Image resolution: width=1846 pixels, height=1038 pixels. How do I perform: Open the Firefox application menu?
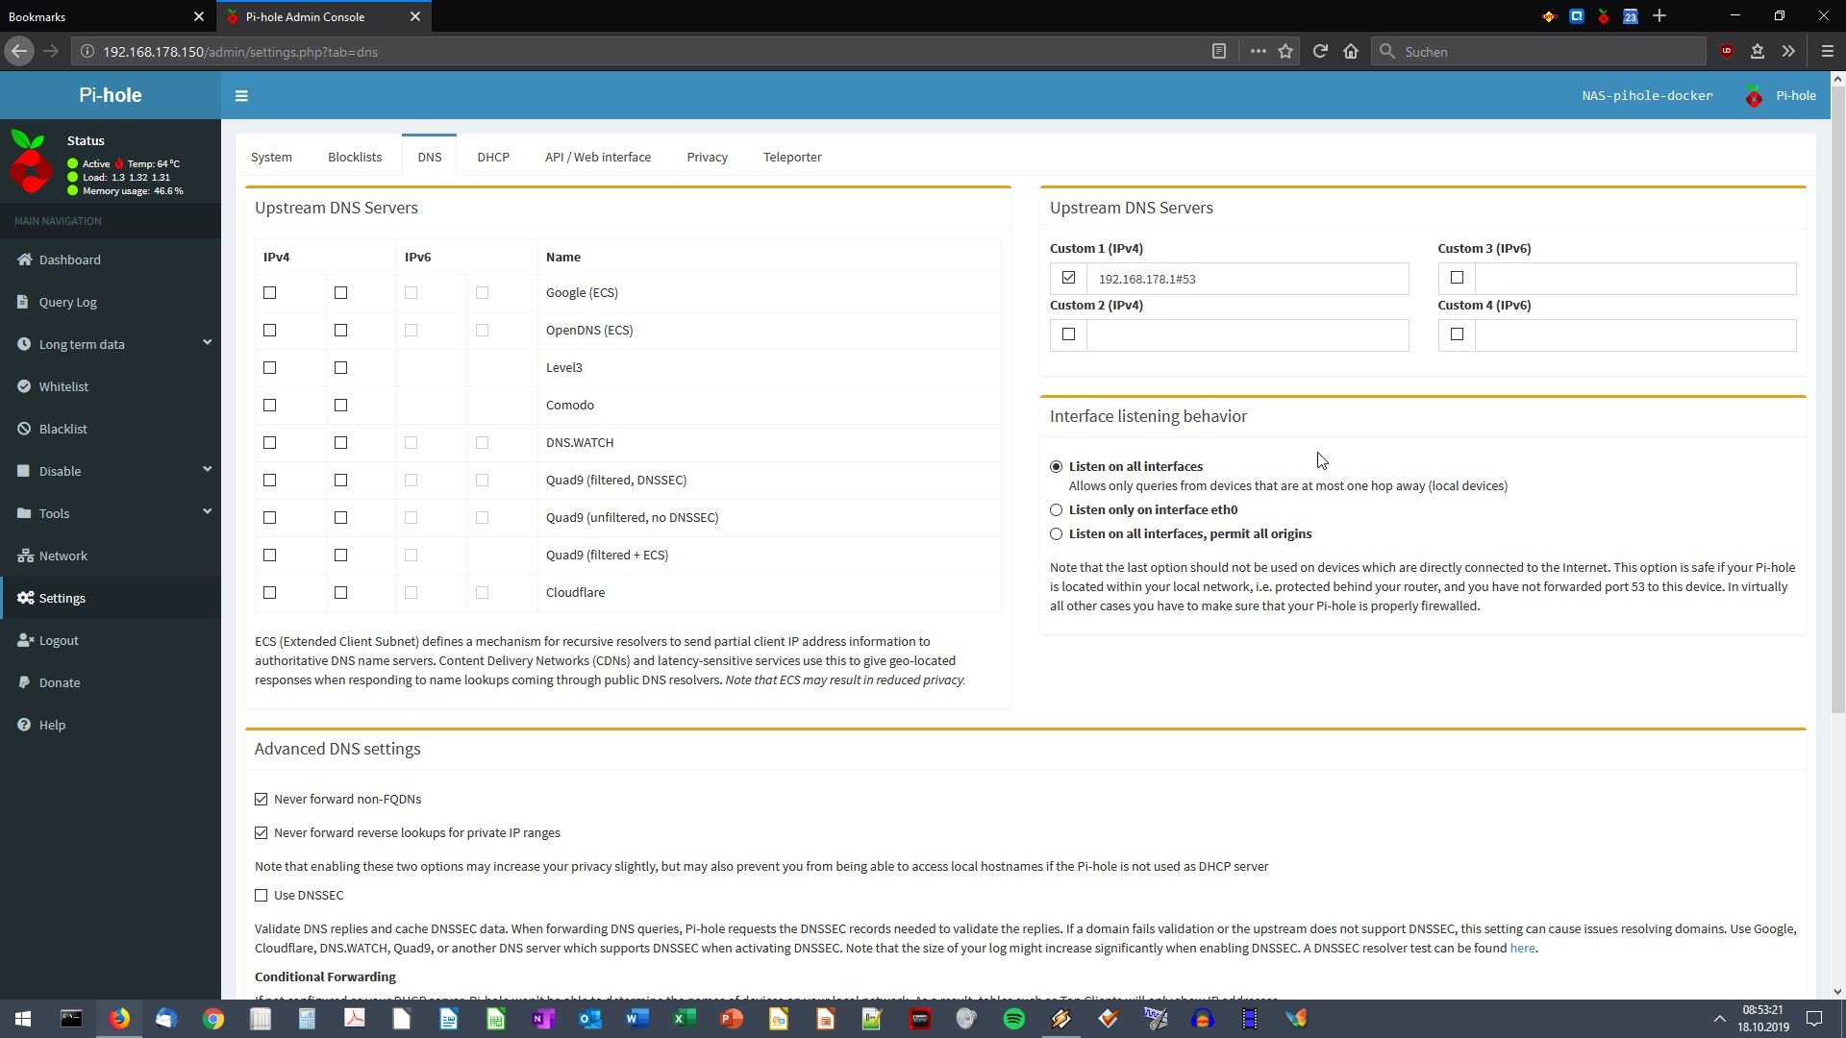coord(1828,52)
